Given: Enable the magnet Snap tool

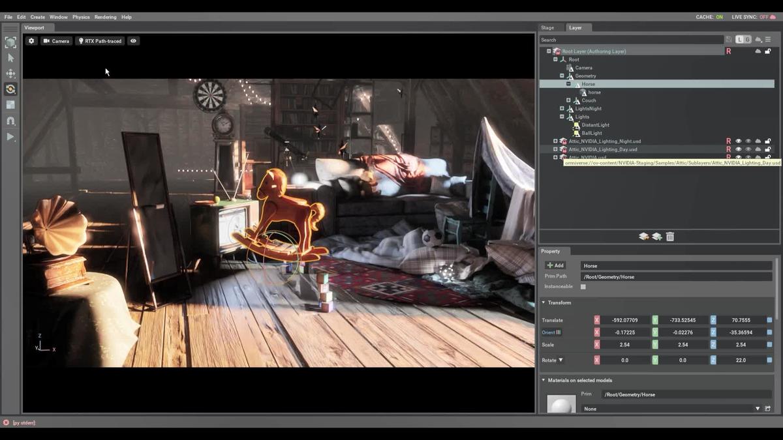Looking at the screenshot, I should point(10,121).
